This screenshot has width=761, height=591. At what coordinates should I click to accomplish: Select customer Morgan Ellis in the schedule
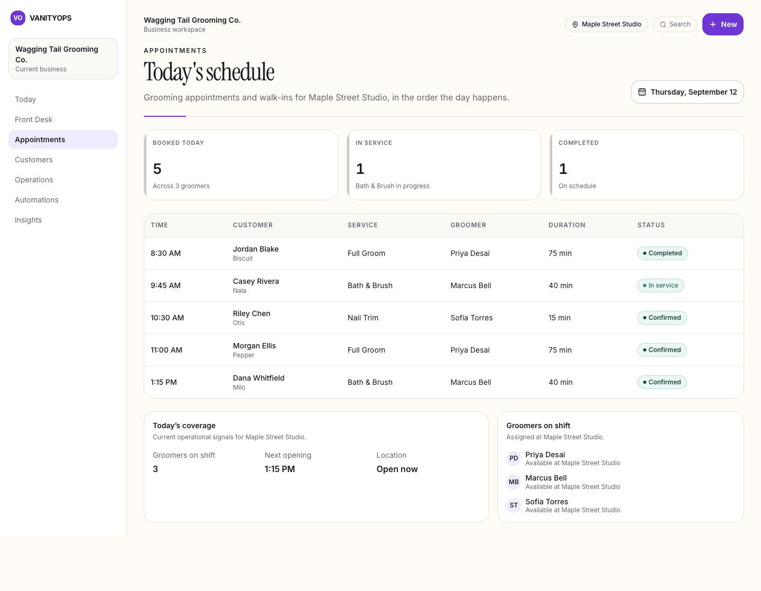pyautogui.click(x=254, y=346)
